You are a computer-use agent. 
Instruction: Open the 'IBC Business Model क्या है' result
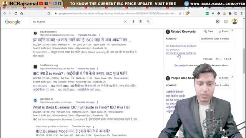[x=73, y=131]
